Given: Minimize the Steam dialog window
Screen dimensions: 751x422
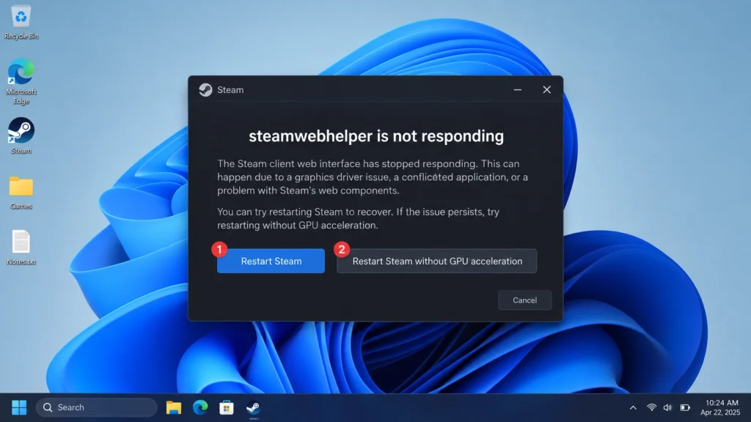Looking at the screenshot, I should click(x=517, y=89).
